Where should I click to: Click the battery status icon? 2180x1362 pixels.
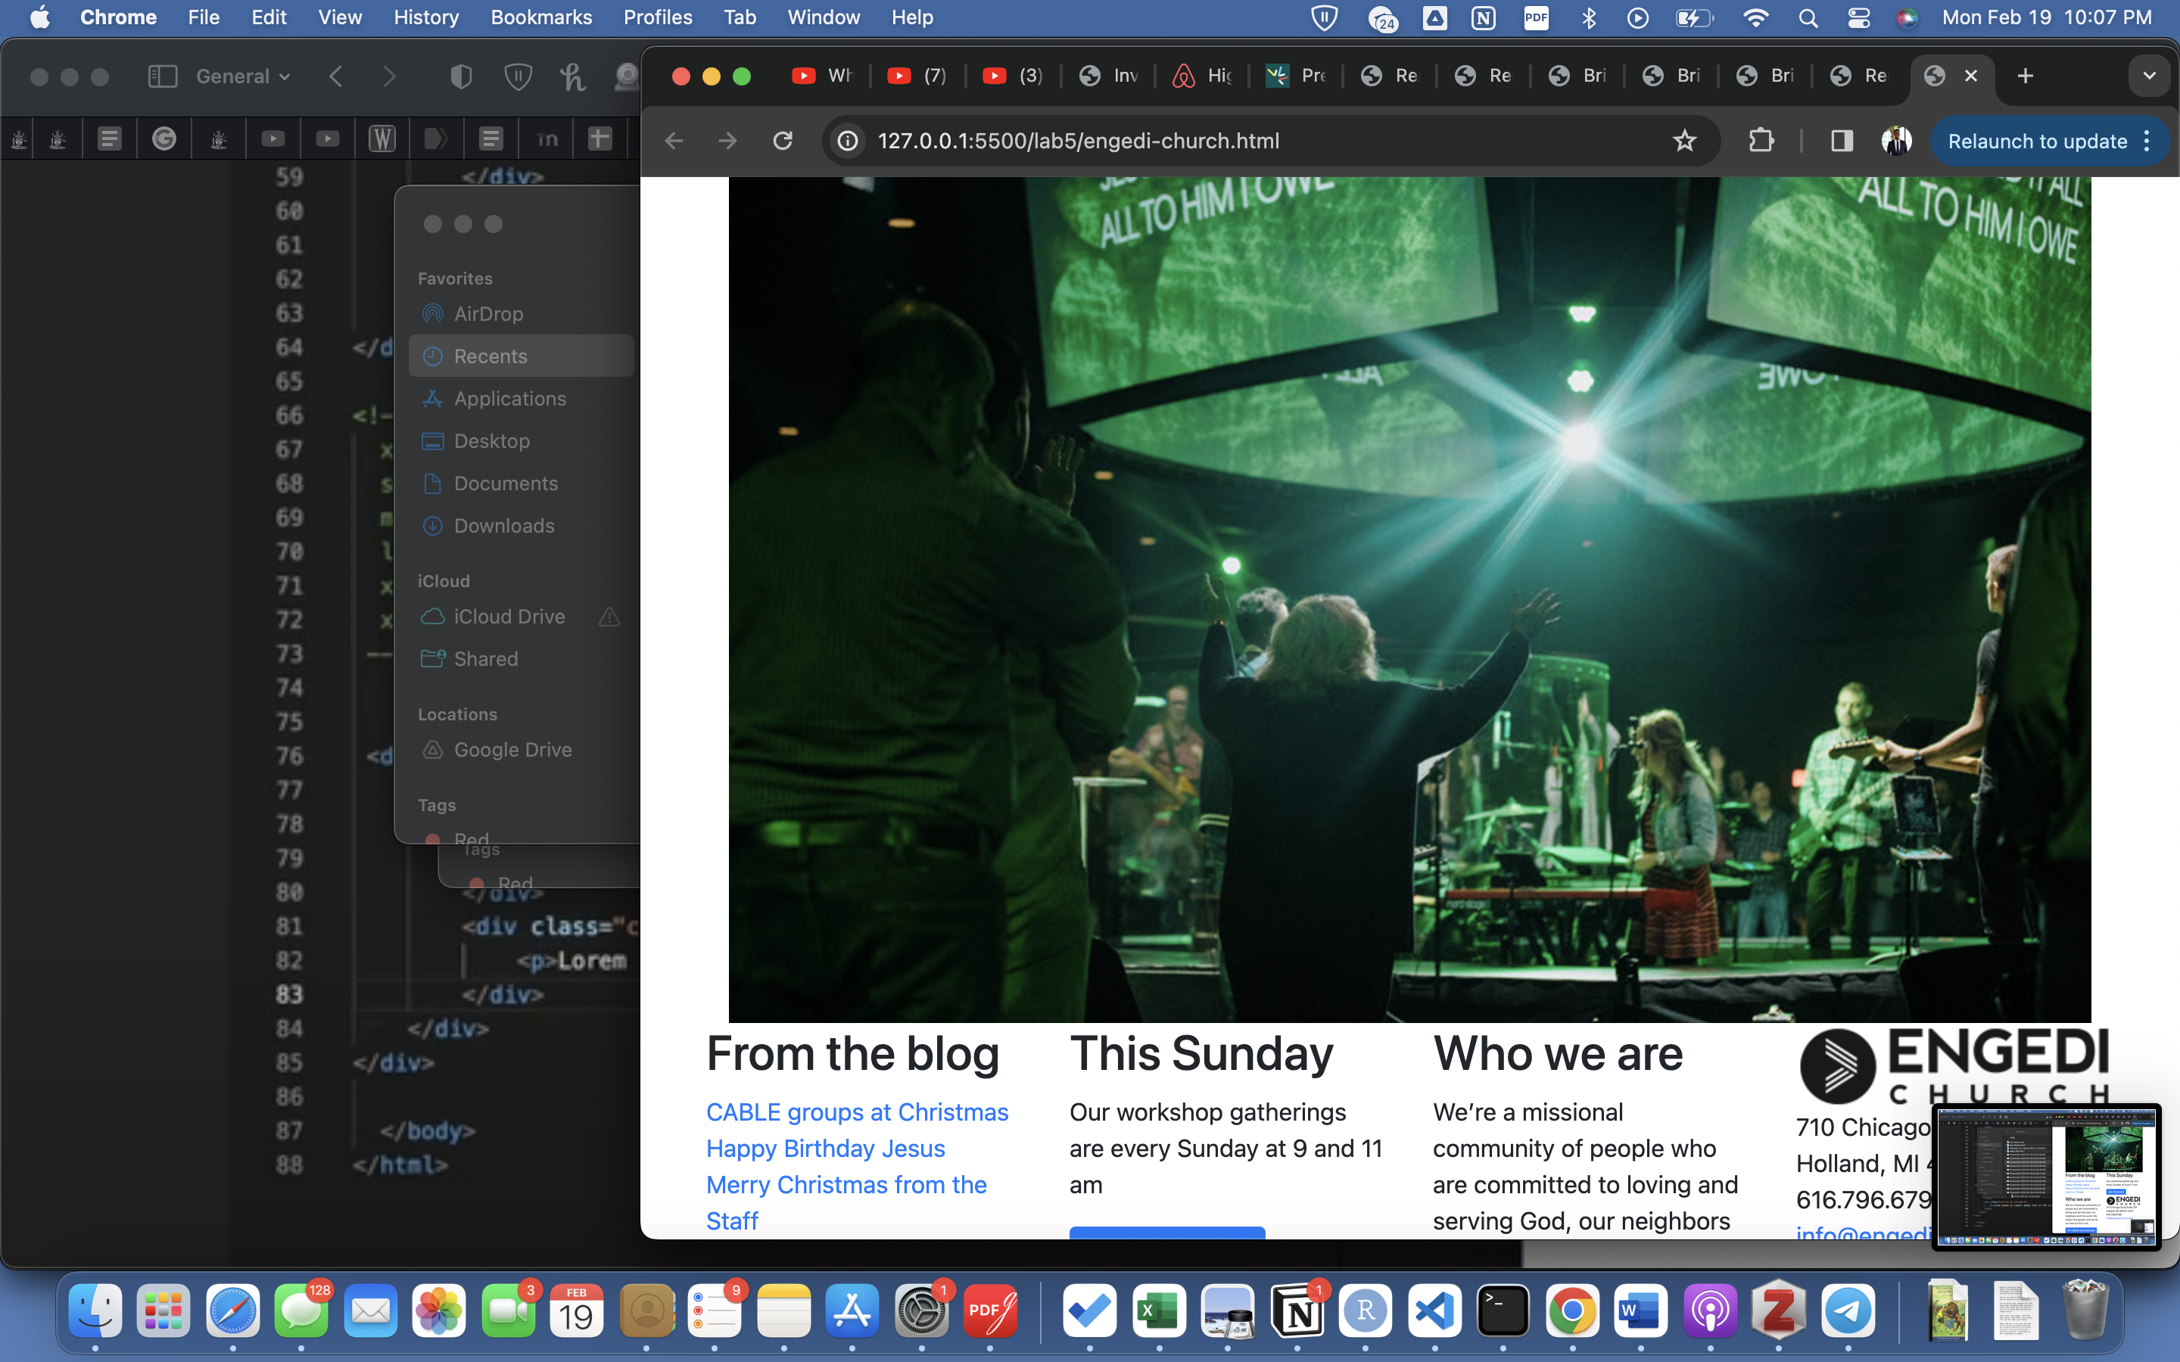pos(1693,17)
